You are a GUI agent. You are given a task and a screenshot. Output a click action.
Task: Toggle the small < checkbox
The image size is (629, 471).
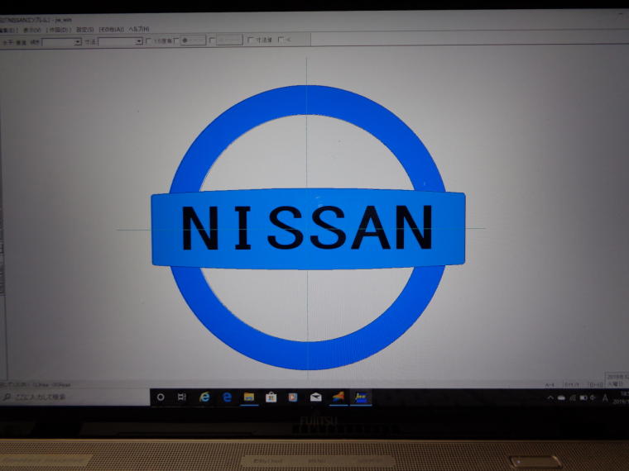[281, 40]
